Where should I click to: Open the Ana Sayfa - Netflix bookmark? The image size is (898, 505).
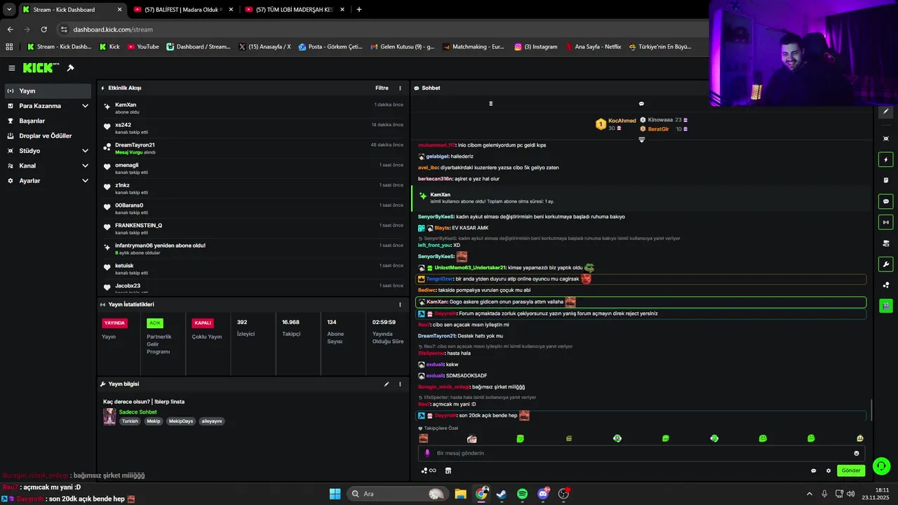(593, 47)
